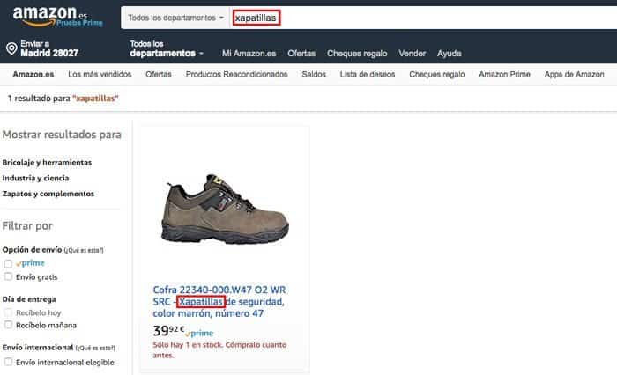Open the Cofra 22340-000.W47 product title

[x=219, y=301]
